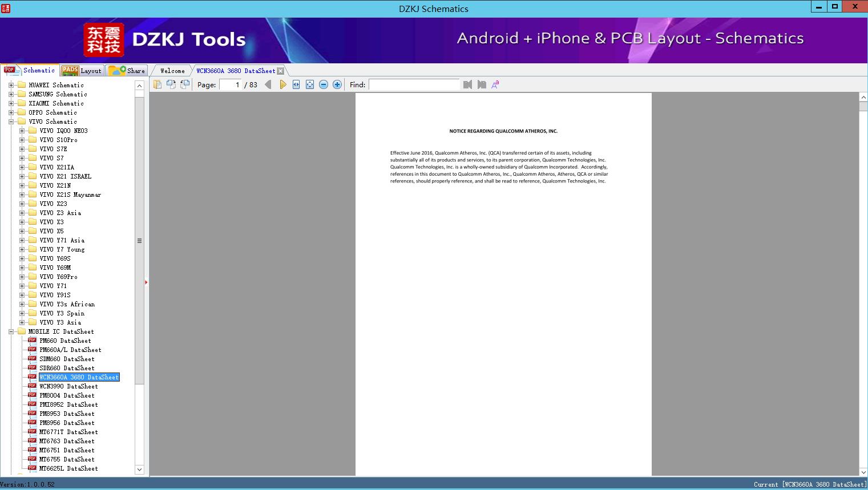Expand the SAMSUNG Schematic folder
The height and width of the screenshot is (490, 868).
(x=11, y=94)
